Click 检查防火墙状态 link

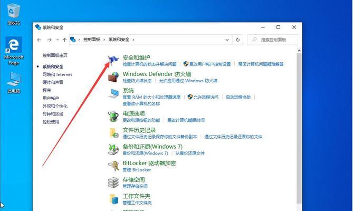tap(137, 81)
